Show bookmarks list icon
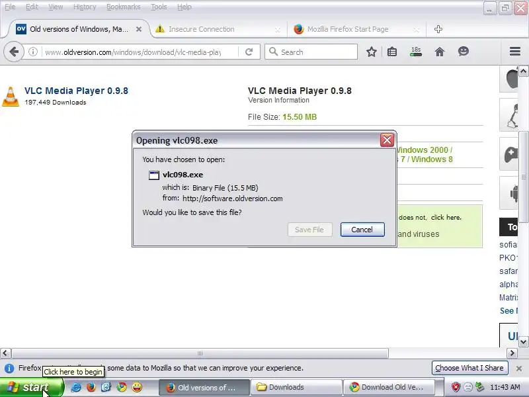 pos(392,52)
